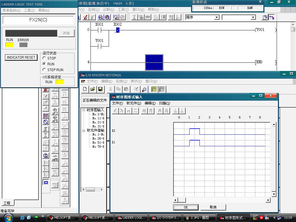Image resolution: width=296 pixels, height=222 pixels.
Task: Click the F1 rising edge waveform button
Action: [x=115, y=111]
